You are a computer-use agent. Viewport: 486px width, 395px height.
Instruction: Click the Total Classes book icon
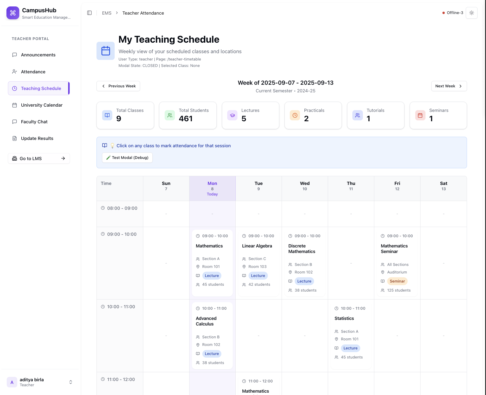[x=107, y=115]
